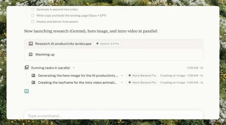Click the computer icon beside Research AI productivity landscape
Viewport: 226px width, 125px height.
point(31,44)
